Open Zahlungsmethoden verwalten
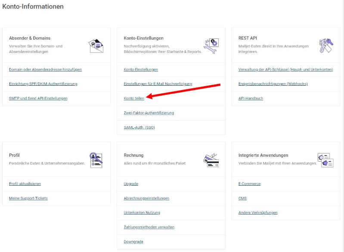Screen dimensions: 344x252 tap(149, 227)
